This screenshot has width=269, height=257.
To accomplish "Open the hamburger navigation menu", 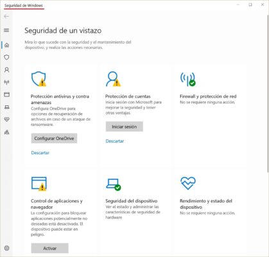I will 6,30.
